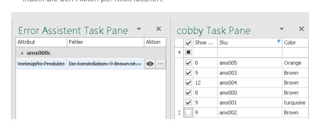Screen dimensions: 317x139
Task: Open Error Assistent Task Pane options dropdown
Action: [x=139, y=29]
